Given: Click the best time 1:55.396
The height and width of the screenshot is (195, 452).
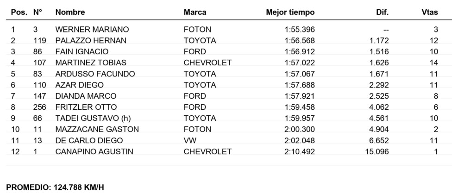Looking at the screenshot, I should pos(300,30).
